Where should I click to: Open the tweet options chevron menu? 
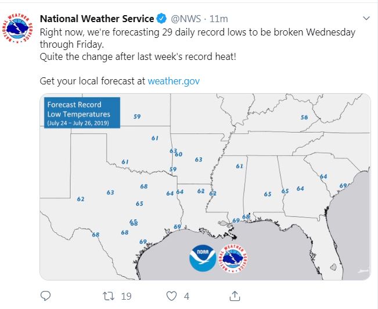point(365,17)
